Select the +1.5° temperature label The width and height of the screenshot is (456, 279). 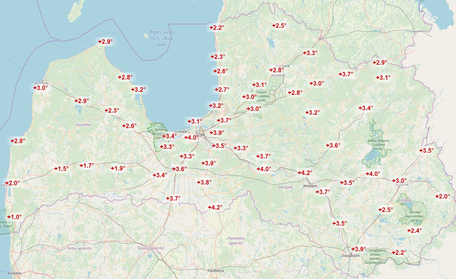point(62,168)
